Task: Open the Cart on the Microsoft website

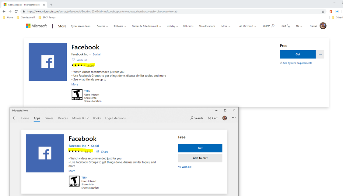Action: coord(286,26)
